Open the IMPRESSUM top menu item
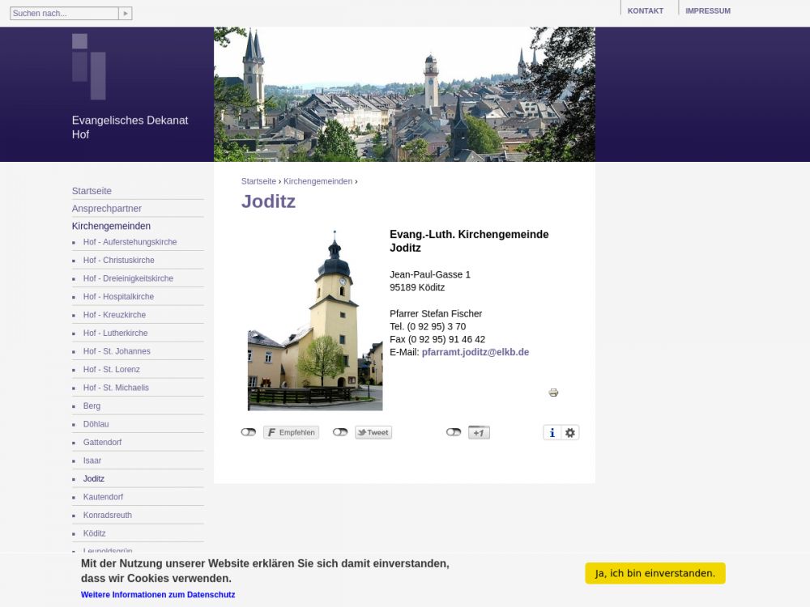The height and width of the screenshot is (607, 810). tap(707, 11)
